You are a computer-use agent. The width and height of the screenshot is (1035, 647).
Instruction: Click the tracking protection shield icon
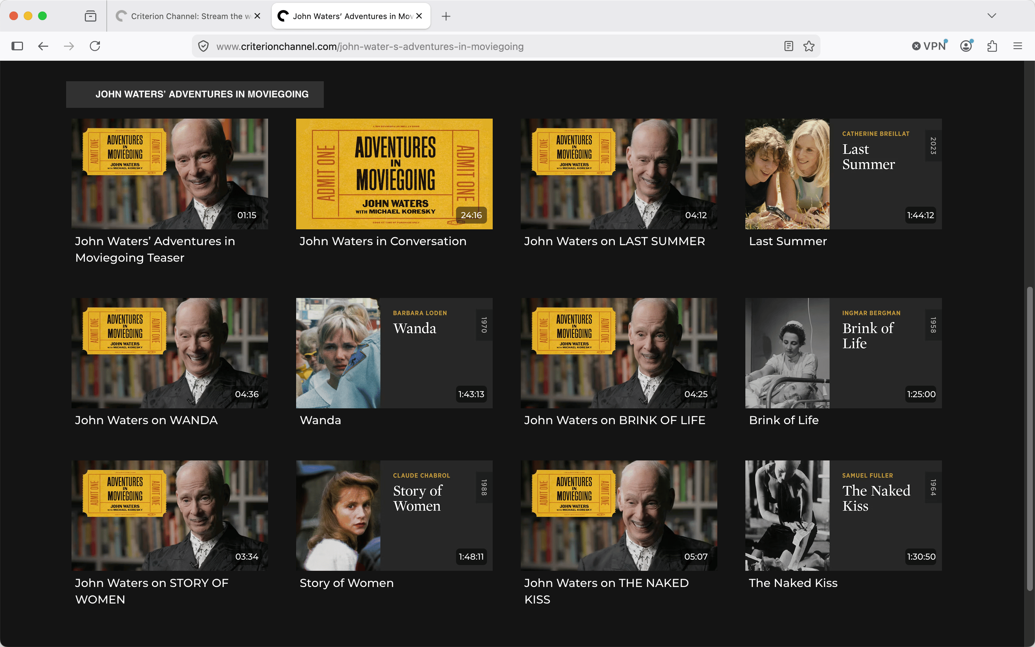coord(203,46)
